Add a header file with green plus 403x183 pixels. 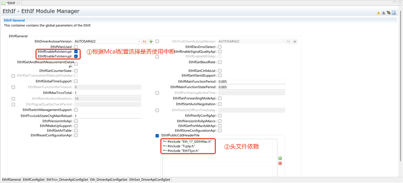280,158
